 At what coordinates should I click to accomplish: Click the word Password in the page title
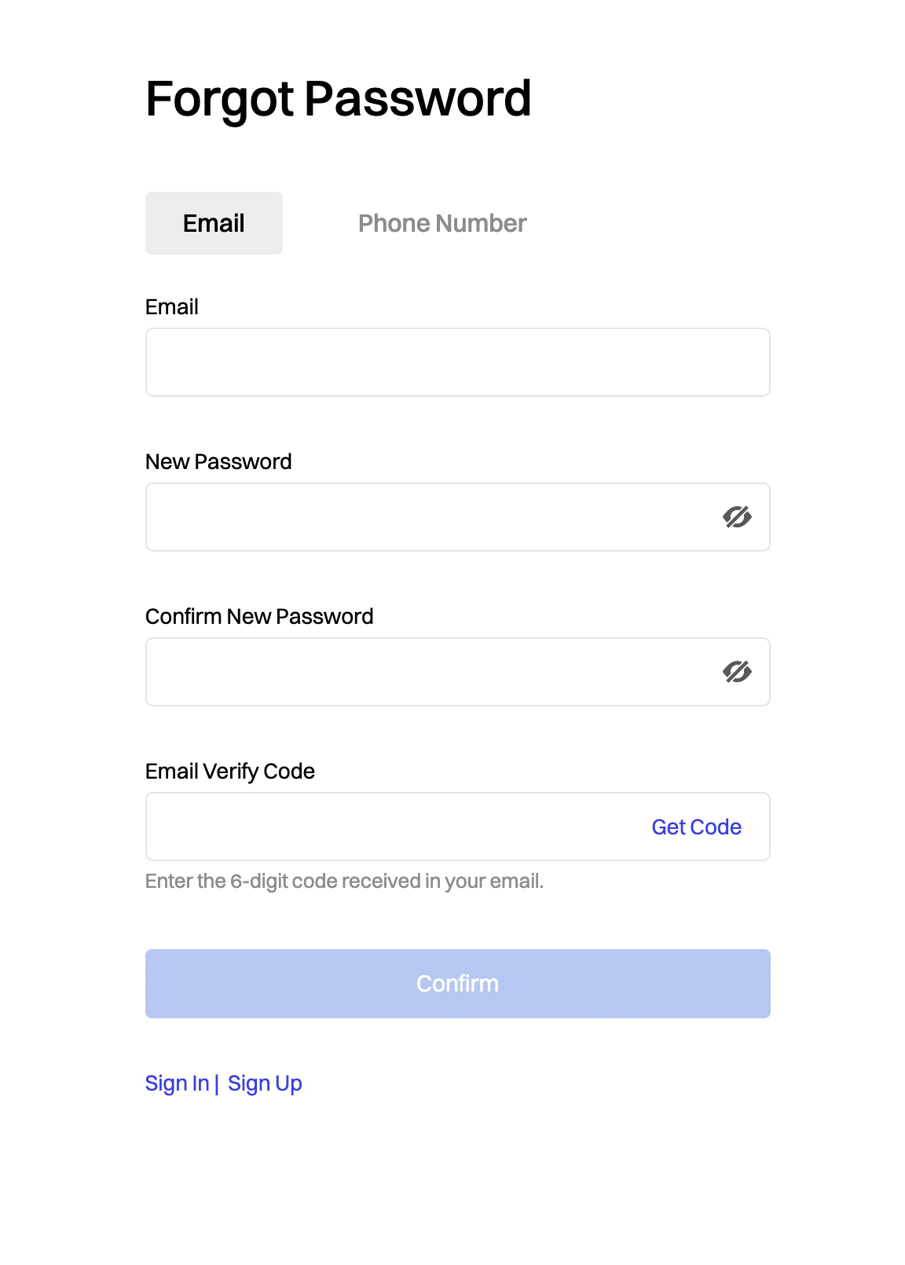(x=418, y=98)
